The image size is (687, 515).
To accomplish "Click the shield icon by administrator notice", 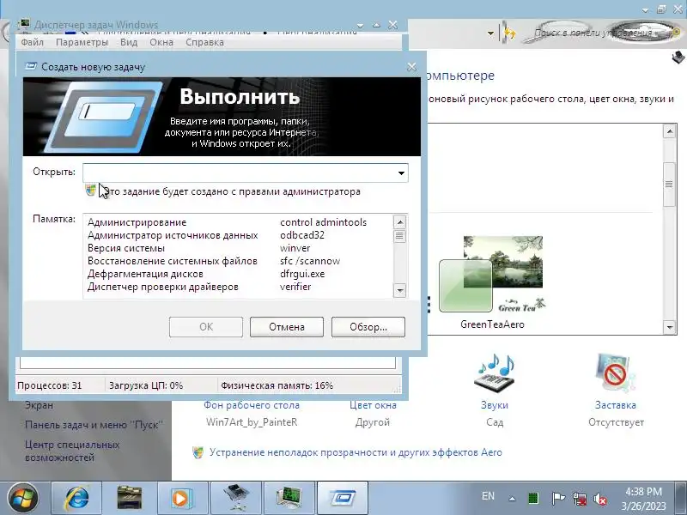I will point(91,190).
